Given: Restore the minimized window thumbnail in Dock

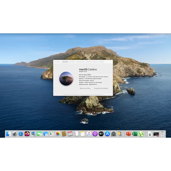Looking at the screenshot, I should (x=156, y=134).
